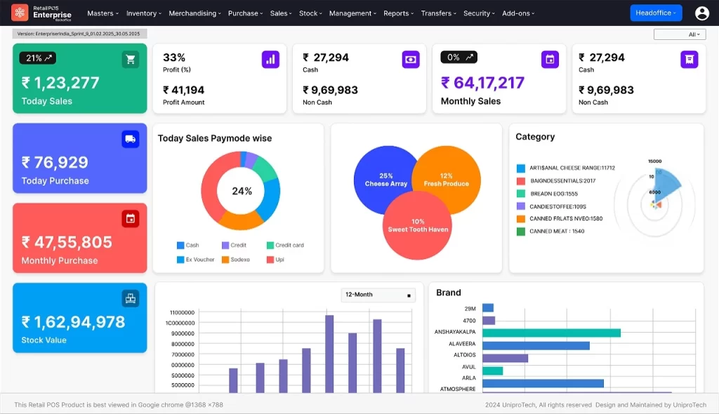The height and width of the screenshot is (414, 719).
Task: Open the All filter dropdown
Action: [x=680, y=34]
